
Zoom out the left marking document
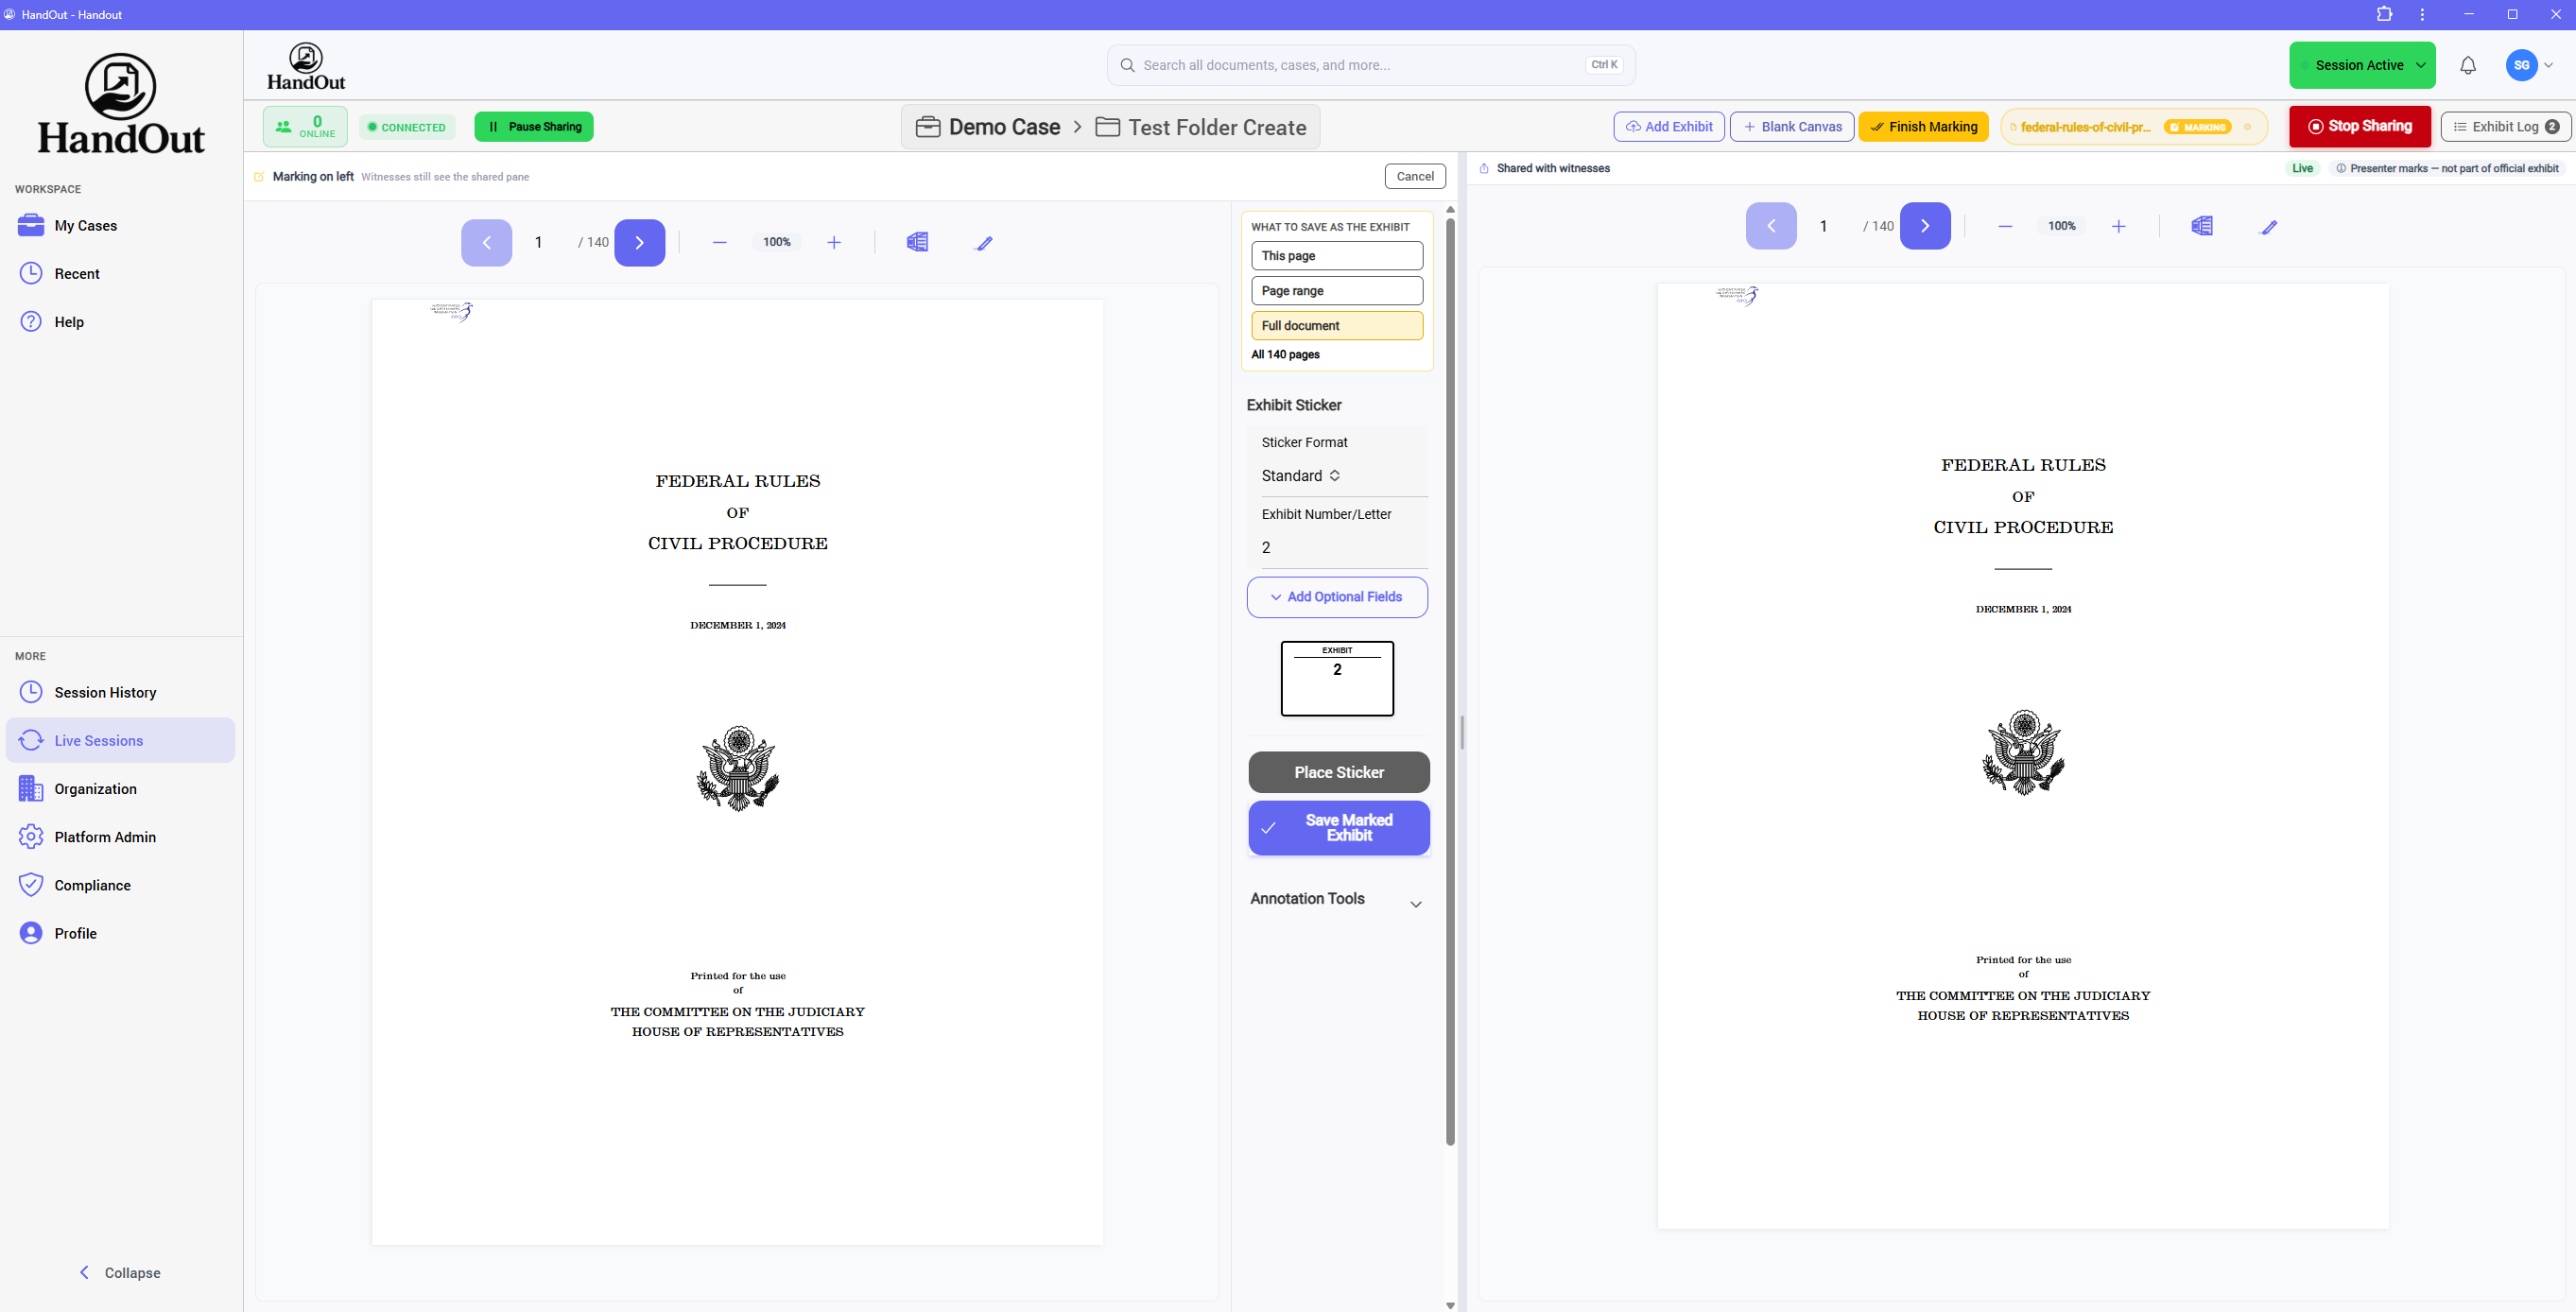pos(719,242)
